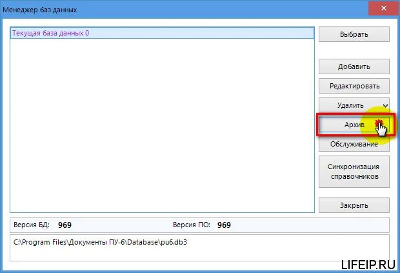Open Обслуживание maintenance button
The image size is (400, 273).
tap(354, 144)
